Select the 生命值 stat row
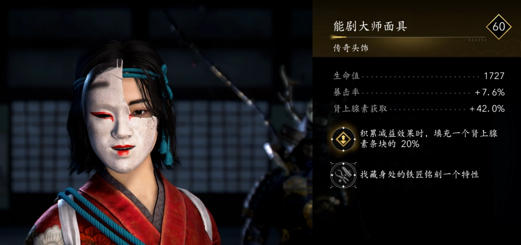Viewport: 521px width, 245px height. tap(419, 76)
